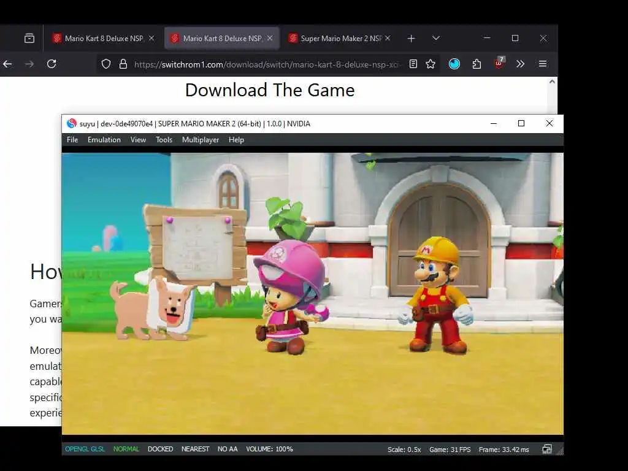Click the multiplayer status icon in suyu
The image size is (628, 471).
pyautogui.click(x=546, y=450)
